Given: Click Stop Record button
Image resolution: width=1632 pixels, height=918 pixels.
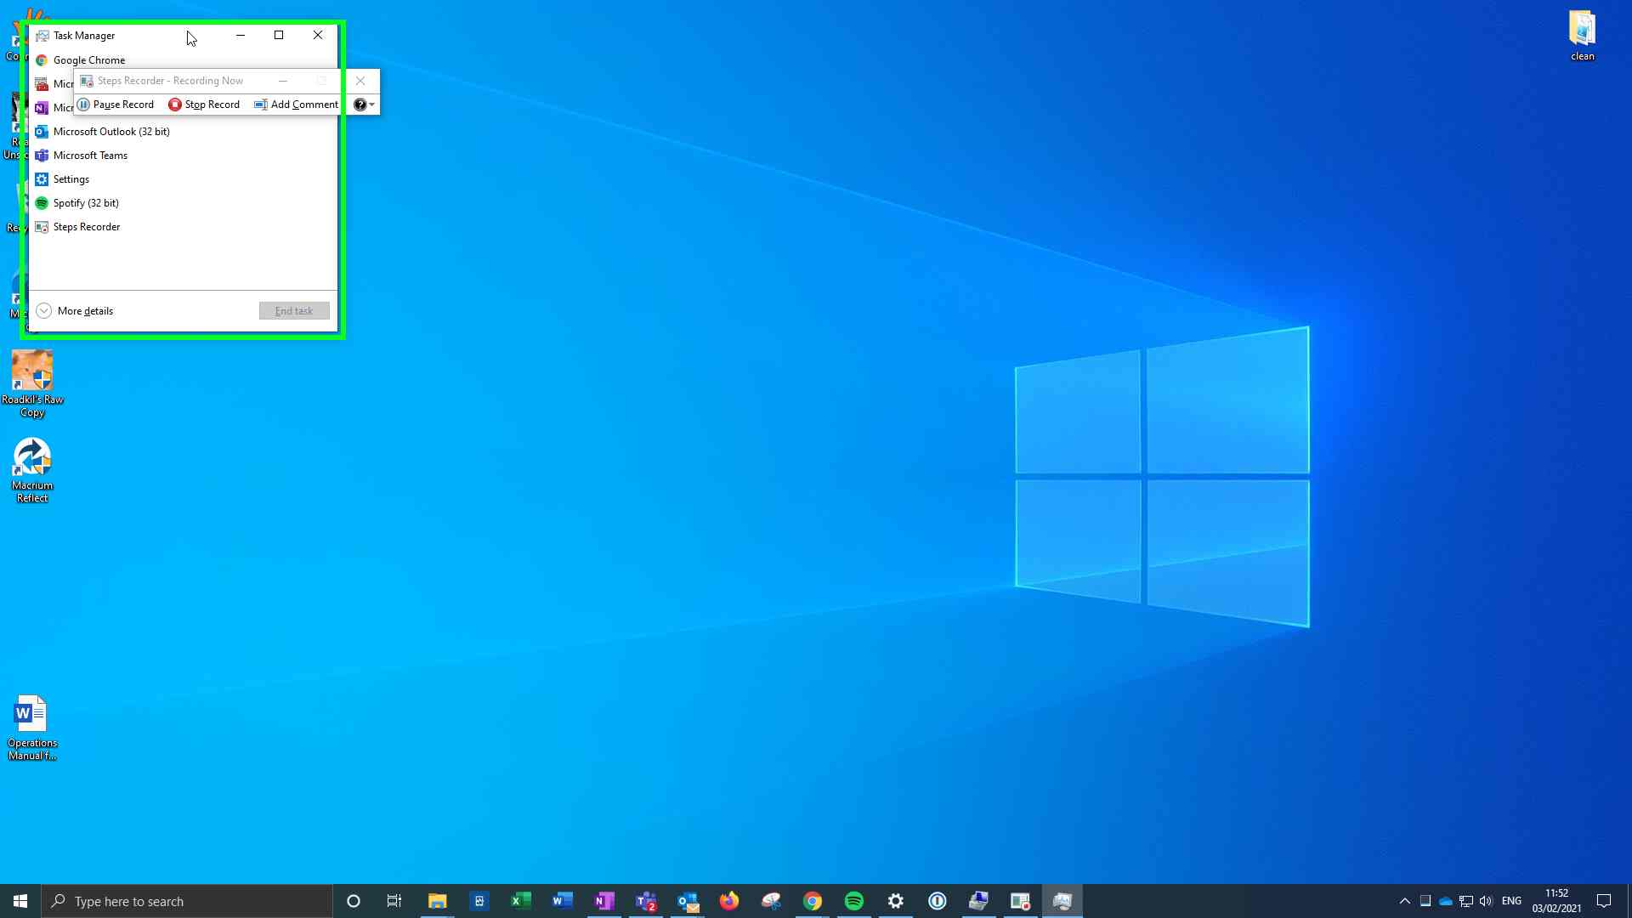Looking at the screenshot, I should click(204, 105).
